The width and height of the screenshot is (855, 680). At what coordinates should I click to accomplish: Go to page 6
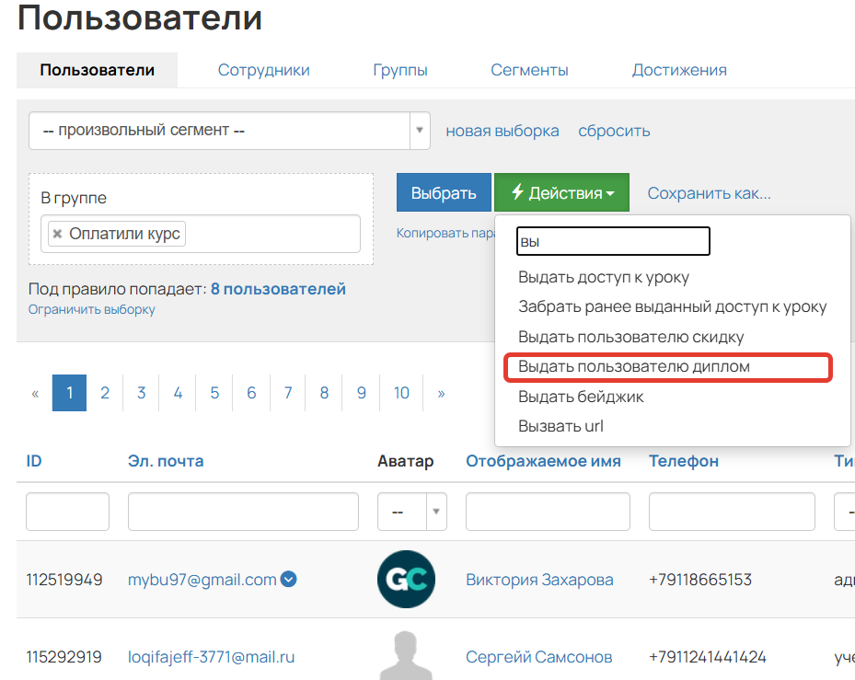click(x=251, y=393)
